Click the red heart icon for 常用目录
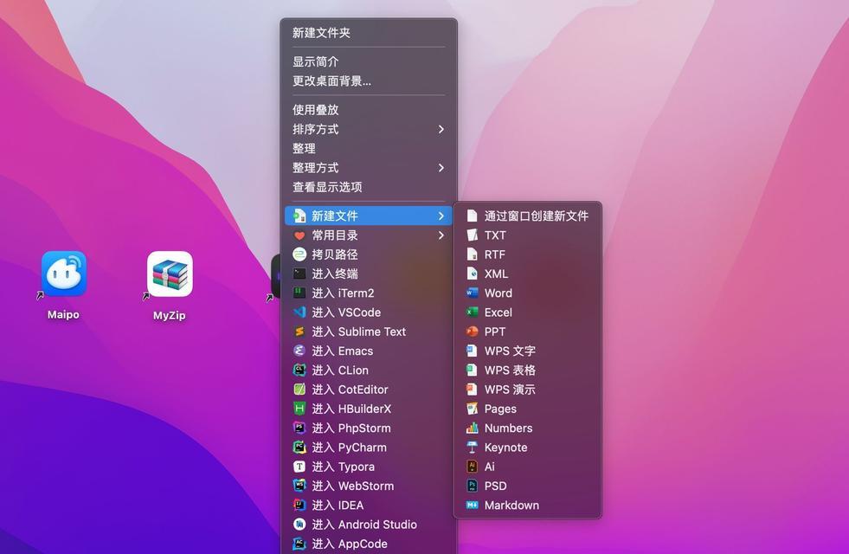The height and width of the screenshot is (554, 849). (299, 235)
